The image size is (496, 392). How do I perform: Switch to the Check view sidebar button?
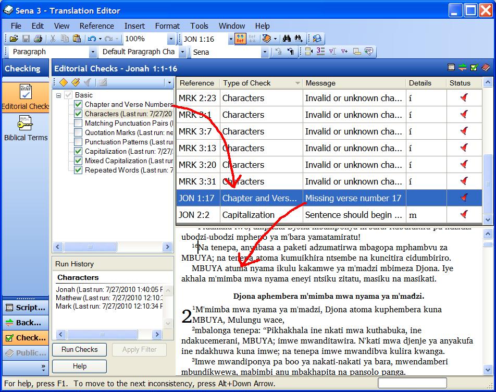(x=26, y=338)
